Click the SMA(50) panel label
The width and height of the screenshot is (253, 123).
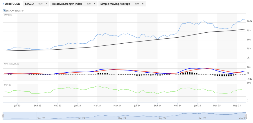[8, 15]
